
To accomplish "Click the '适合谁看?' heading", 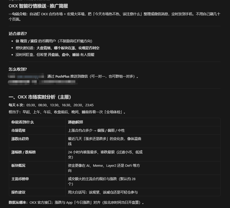I will [x=18, y=34].
